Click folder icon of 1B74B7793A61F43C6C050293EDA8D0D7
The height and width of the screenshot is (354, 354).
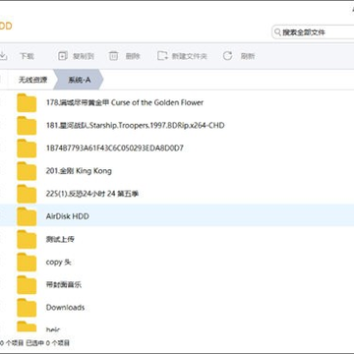click(x=27, y=148)
